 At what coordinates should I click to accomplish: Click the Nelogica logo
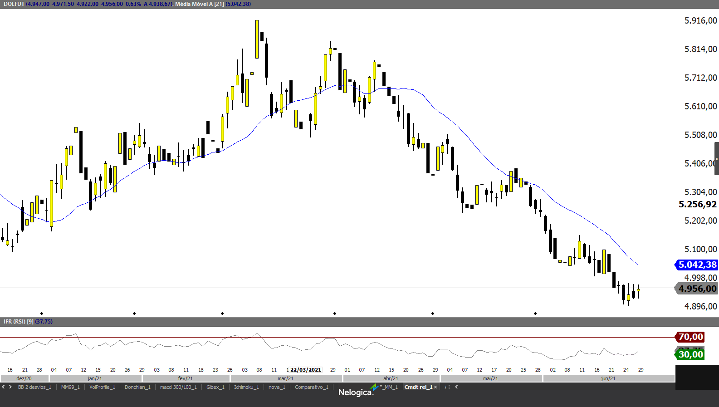[x=356, y=392]
